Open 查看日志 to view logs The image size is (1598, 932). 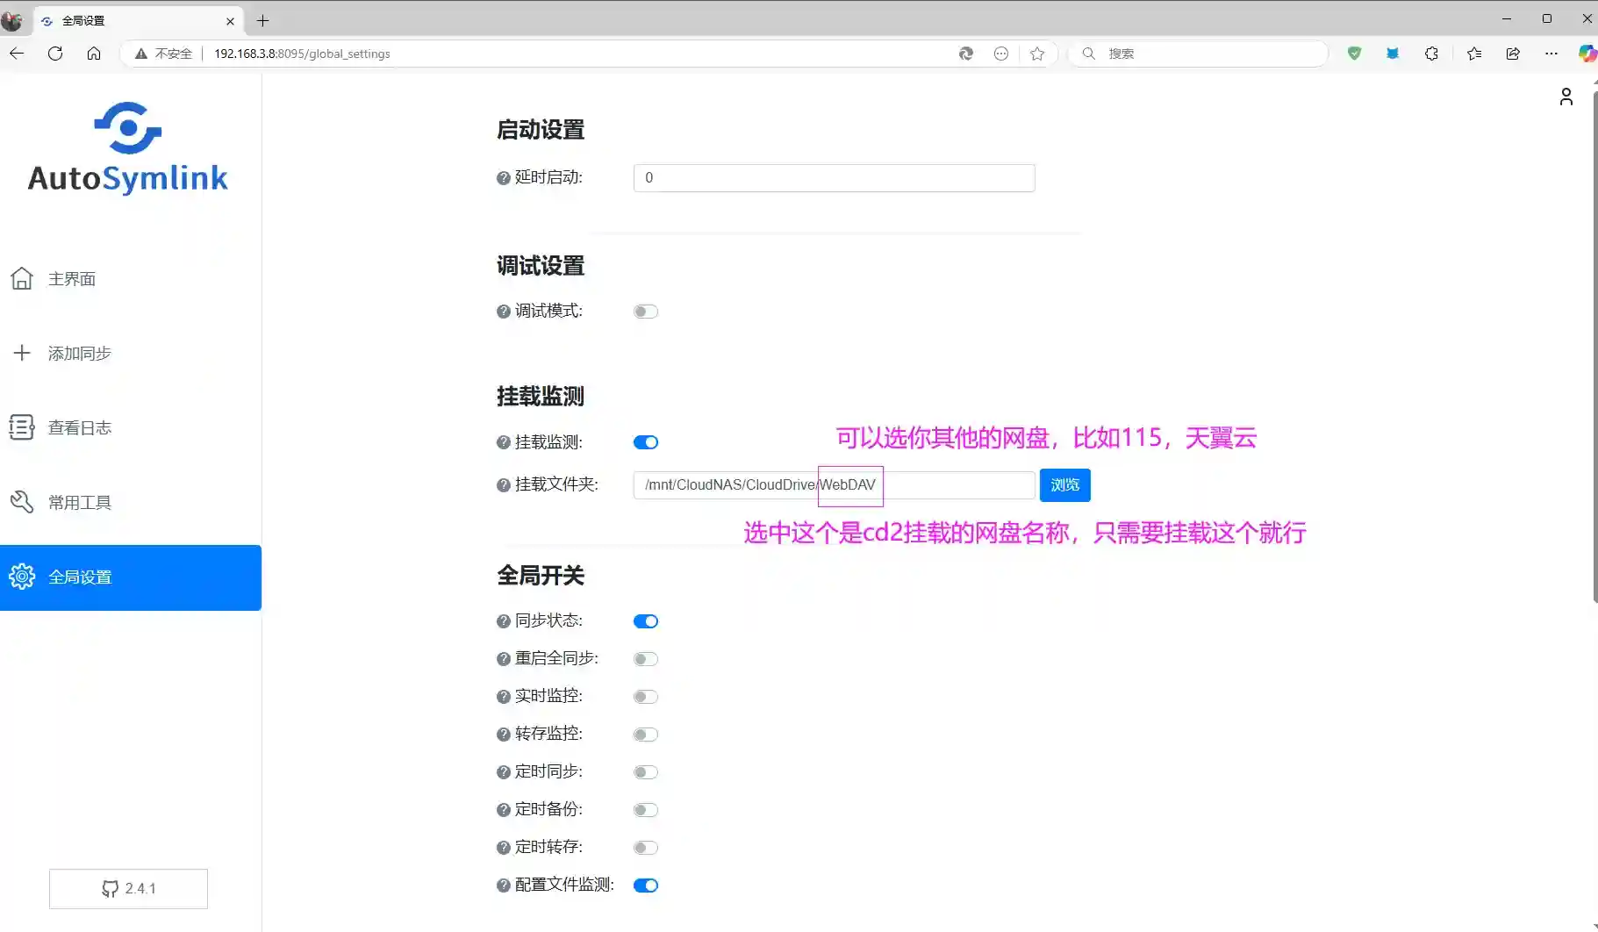[80, 427]
